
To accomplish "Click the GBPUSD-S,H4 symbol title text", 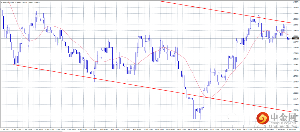I will [9, 2].
